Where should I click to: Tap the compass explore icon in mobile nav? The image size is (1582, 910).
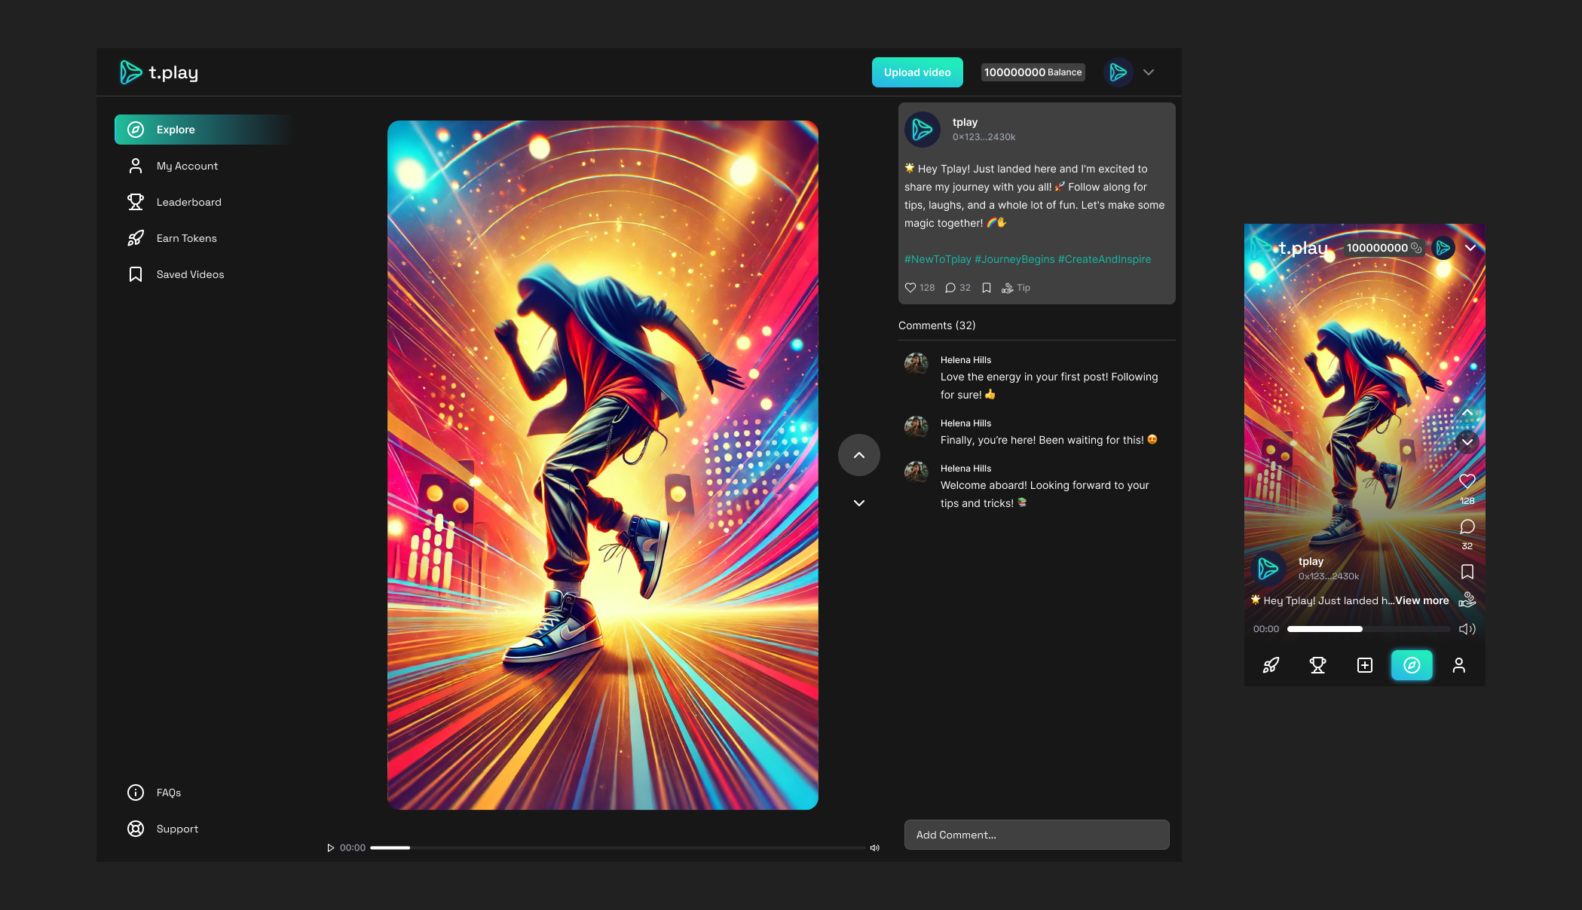click(x=1412, y=665)
